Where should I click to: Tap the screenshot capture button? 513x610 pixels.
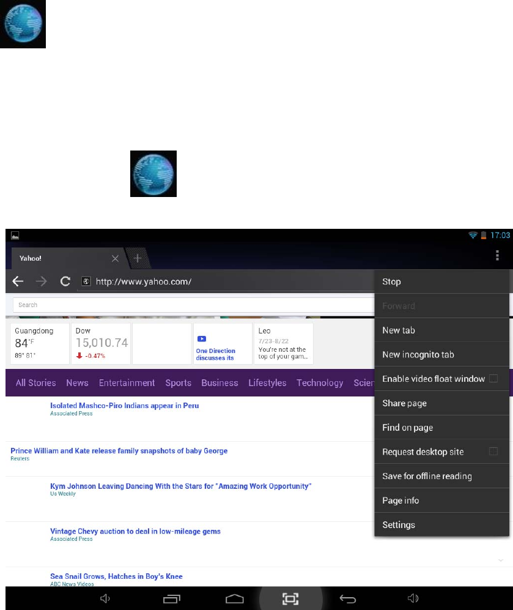click(x=290, y=599)
